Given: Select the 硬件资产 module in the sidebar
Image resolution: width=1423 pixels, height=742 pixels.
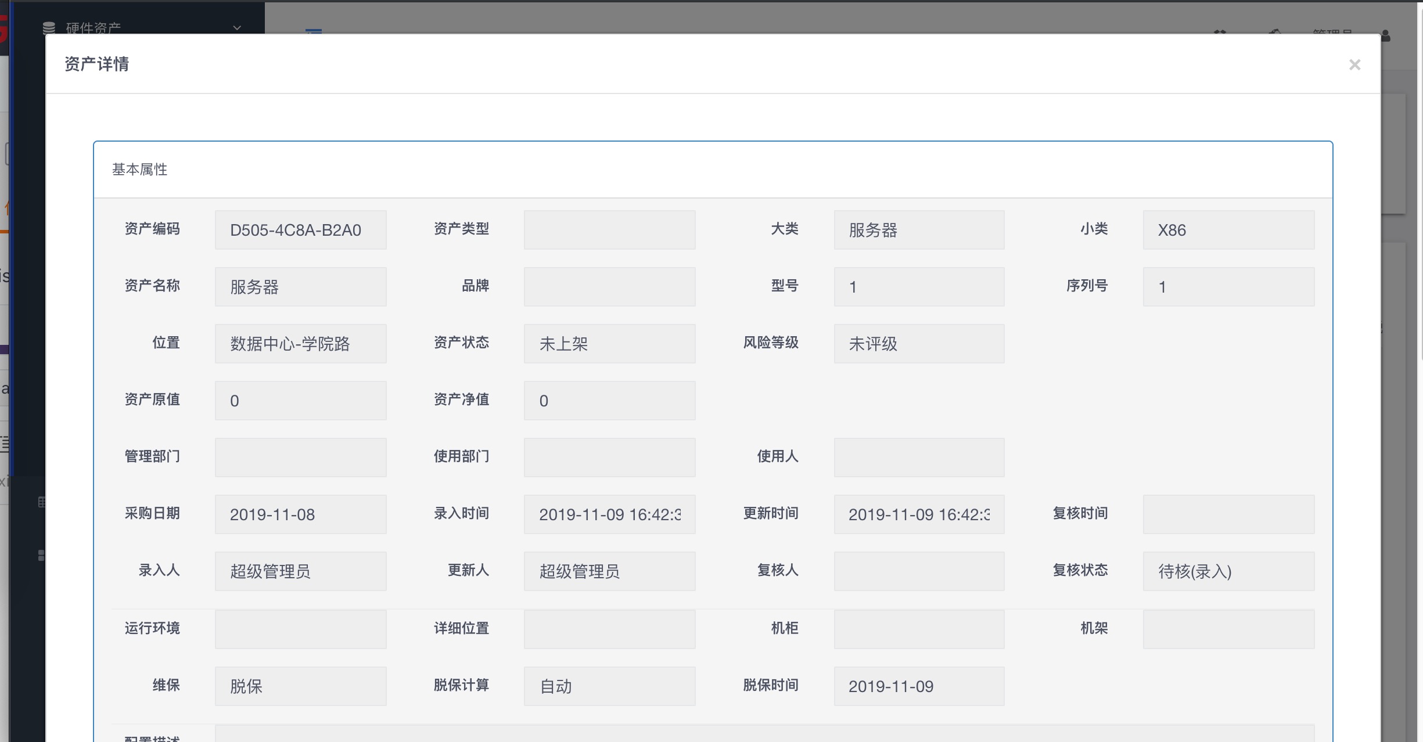Looking at the screenshot, I should point(93,27).
